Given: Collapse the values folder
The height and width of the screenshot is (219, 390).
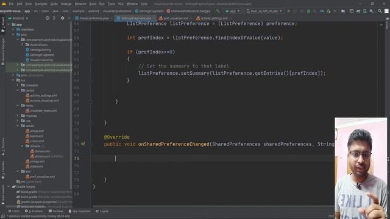Looking at the screenshot, I should 18,126.
